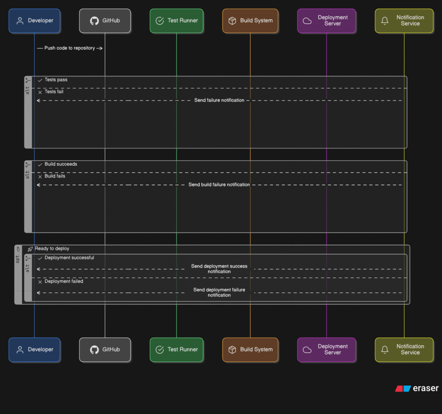
Task: Click the Tests fail condition label
Action: coord(54,92)
